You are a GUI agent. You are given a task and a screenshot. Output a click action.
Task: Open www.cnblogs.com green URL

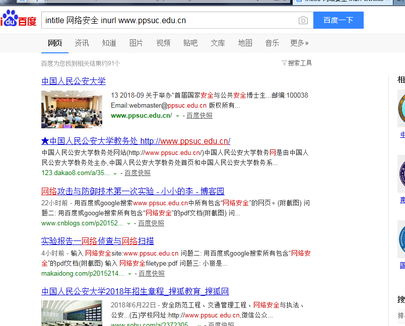82,223
